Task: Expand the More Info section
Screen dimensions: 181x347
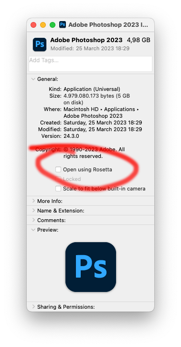Action: pyautogui.click(x=33, y=201)
